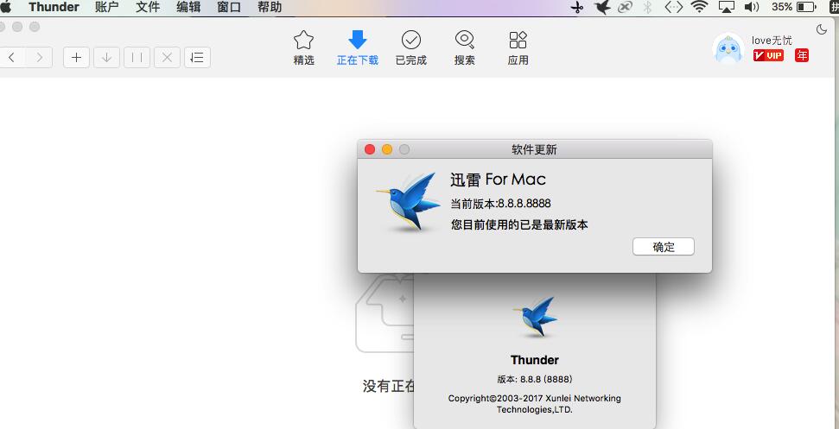Click the 软件更新 dialog title bar
Screen dimensions: 839x429
[x=535, y=149]
